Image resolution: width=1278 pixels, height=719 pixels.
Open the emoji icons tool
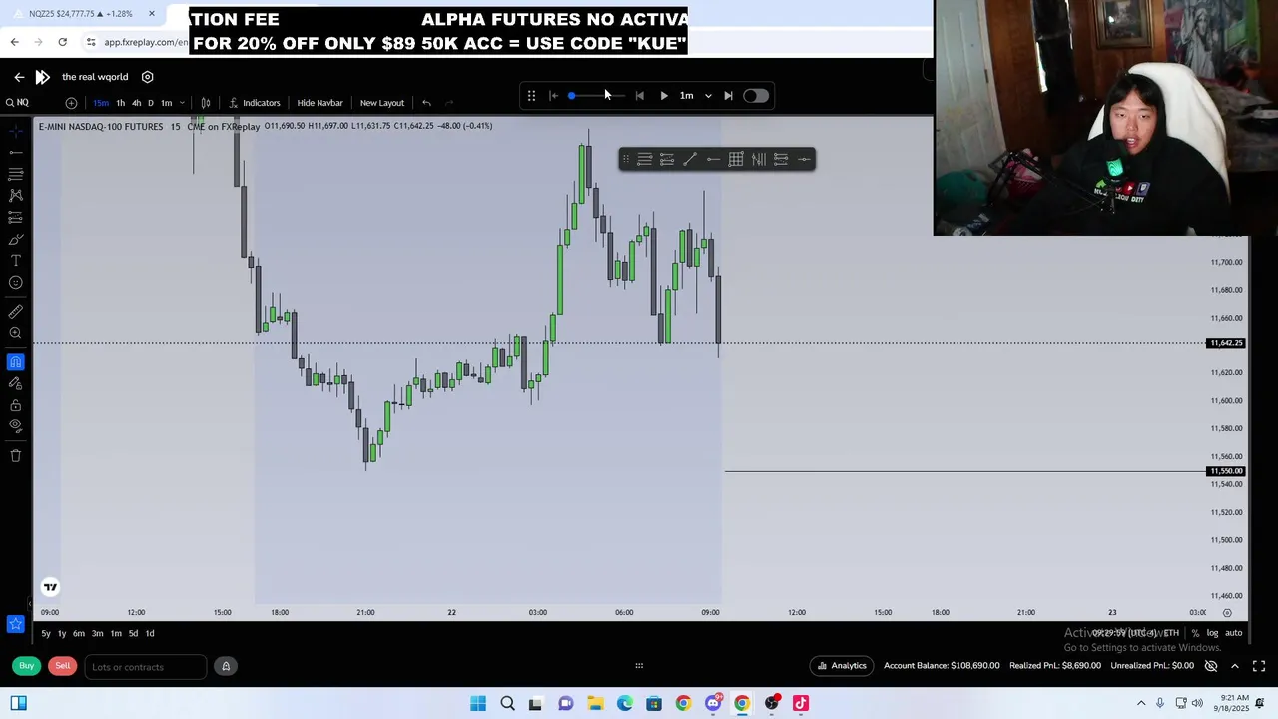16,283
